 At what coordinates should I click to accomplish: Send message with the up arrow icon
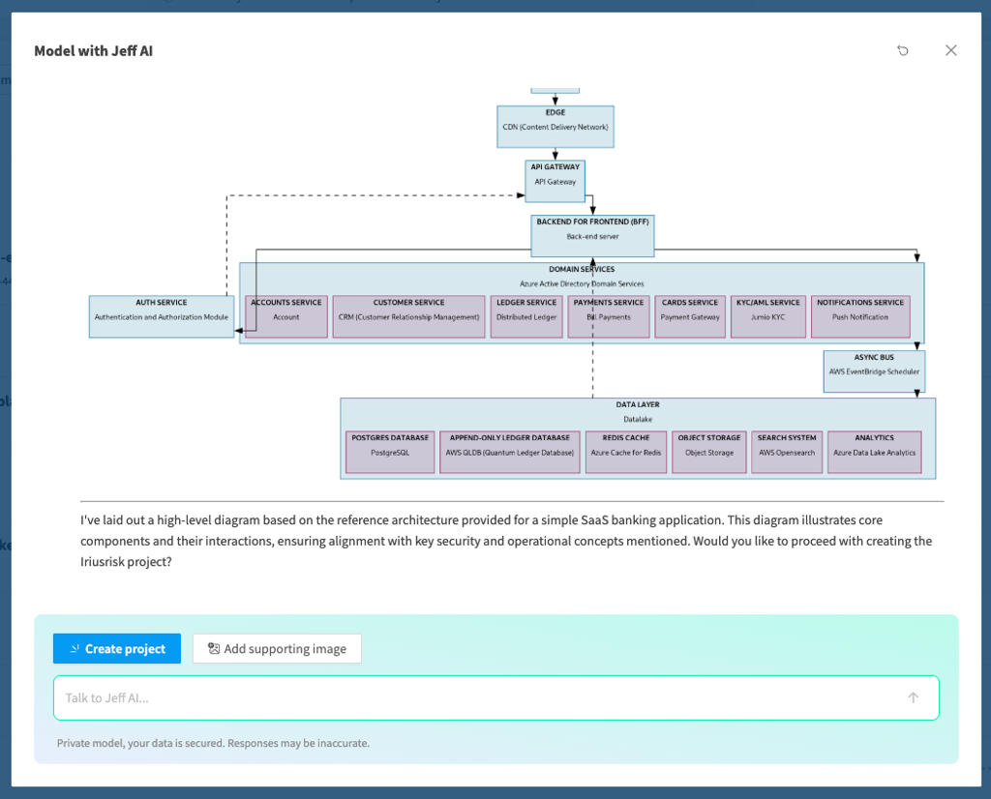click(x=914, y=698)
